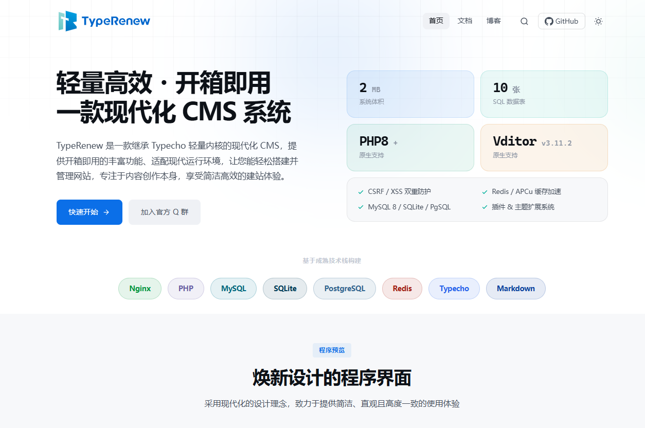This screenshot has height=428, width=645.
Task: Click the v3.11.2 version label
Action: tap(557, 143)
